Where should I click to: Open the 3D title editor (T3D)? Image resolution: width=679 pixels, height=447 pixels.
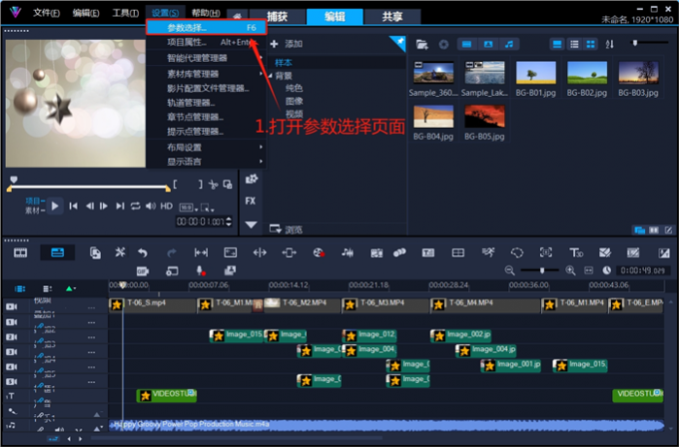point(575,252)
